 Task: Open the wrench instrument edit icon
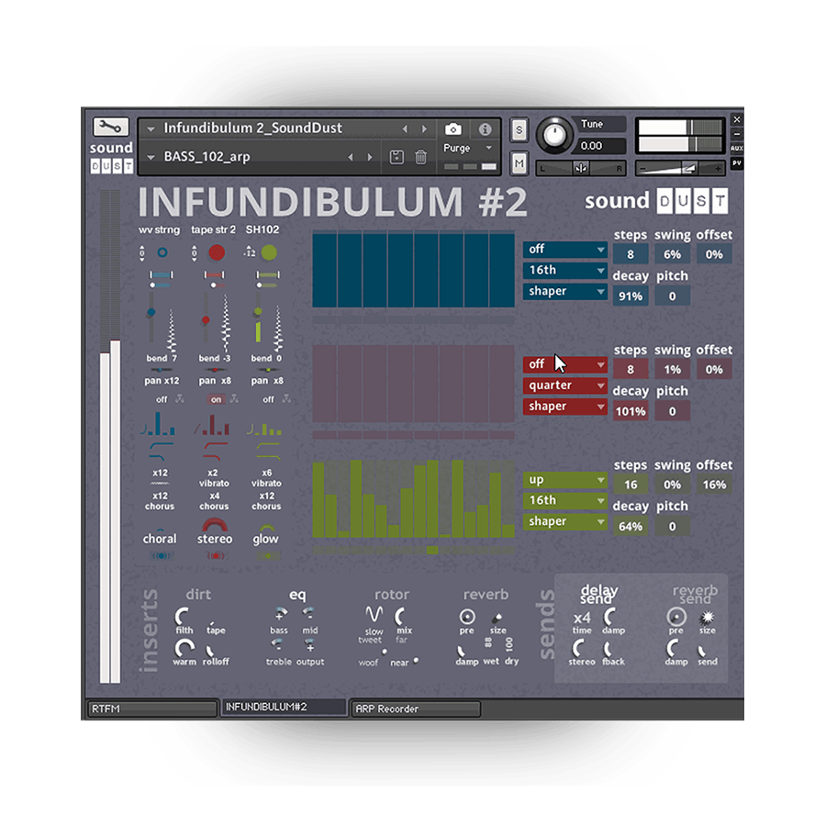(x=111, y=127)
